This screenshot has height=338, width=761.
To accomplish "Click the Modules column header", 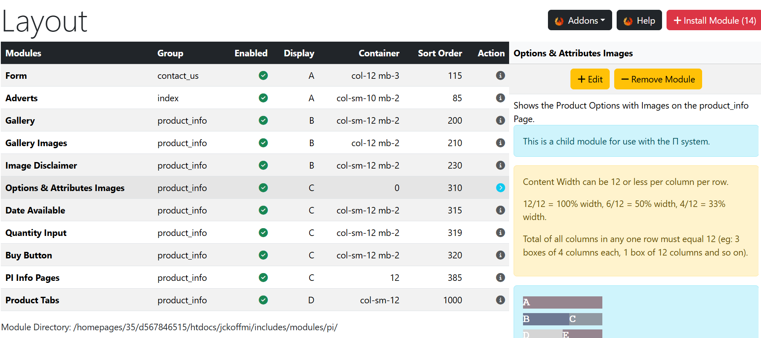I will (23, 53).
